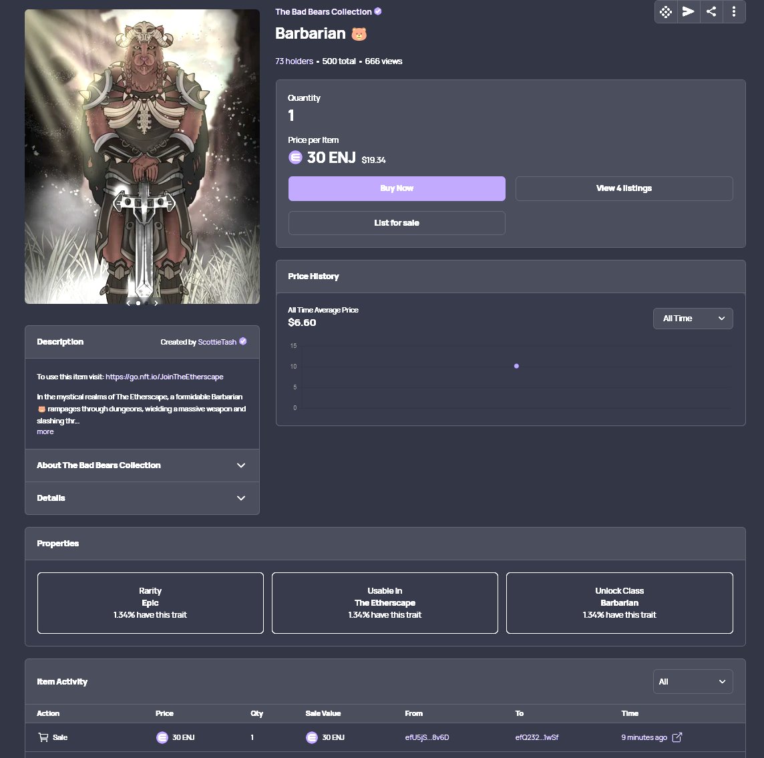Select the previous image arrow on the carousel

[x=128, y=303]
